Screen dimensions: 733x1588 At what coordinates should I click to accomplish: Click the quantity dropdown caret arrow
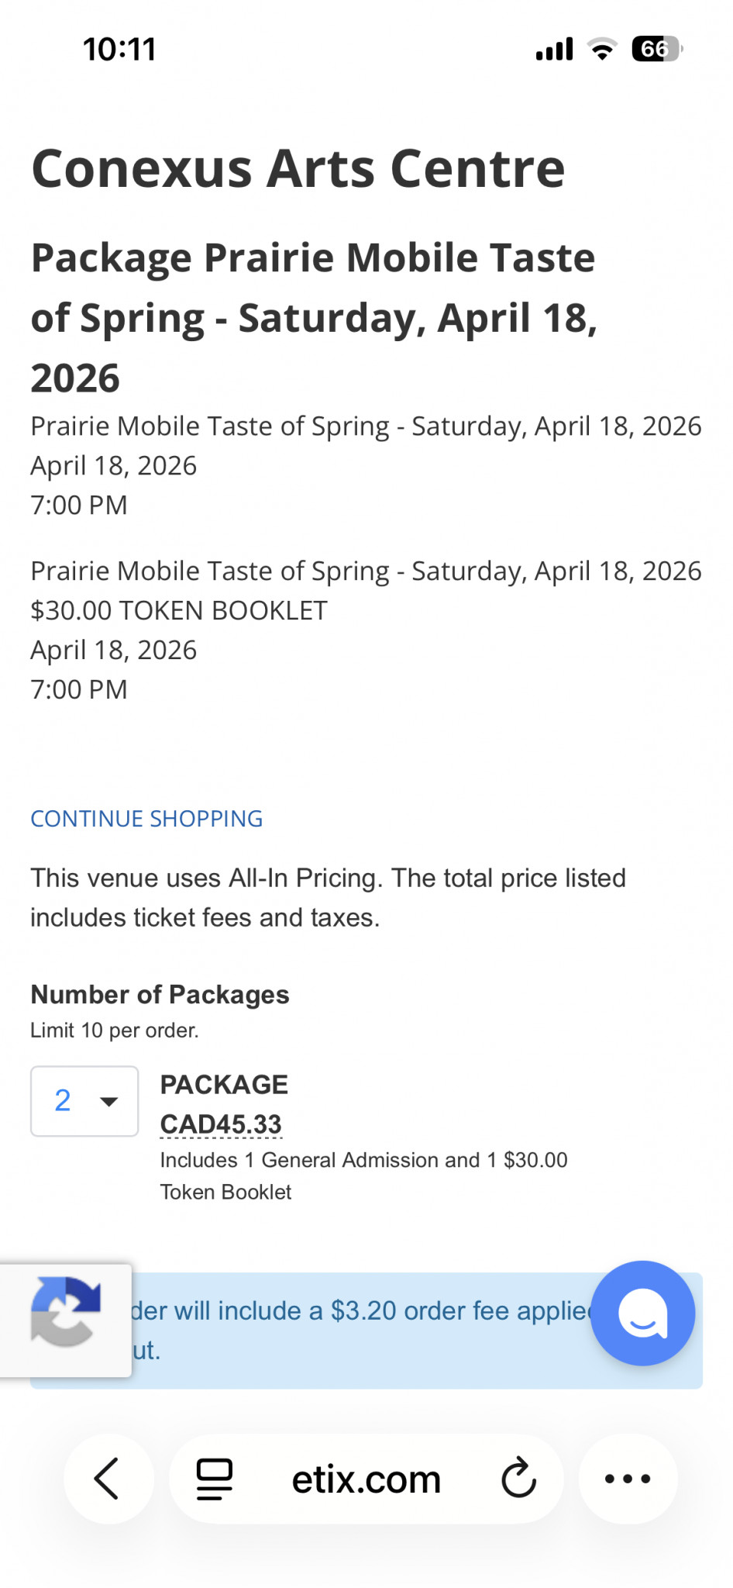tap(109, 1102)
